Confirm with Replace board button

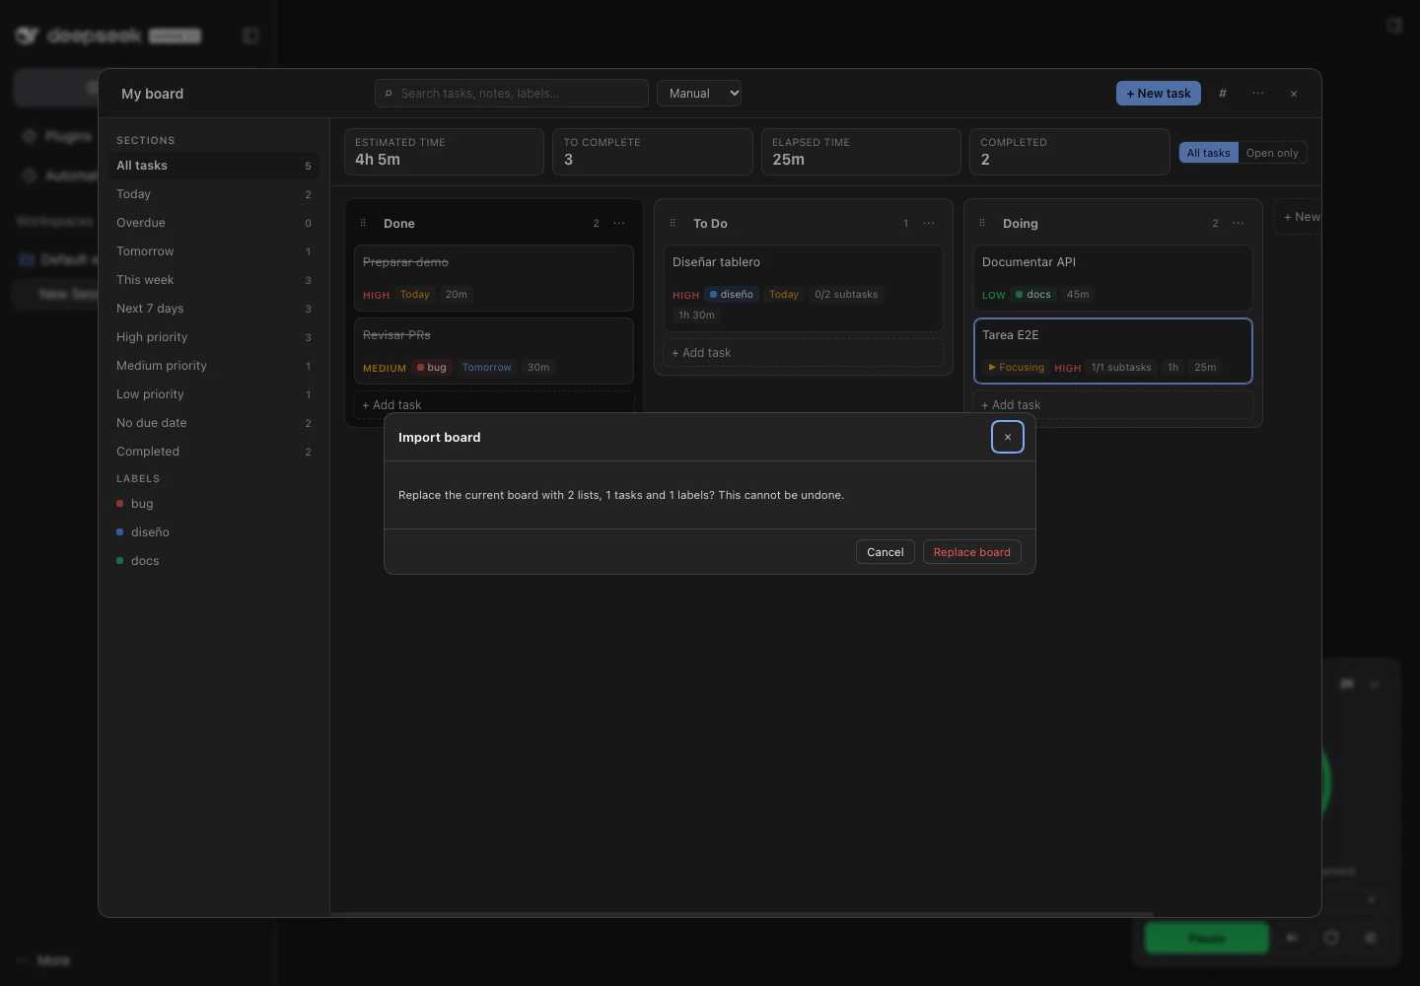point(971,552)
